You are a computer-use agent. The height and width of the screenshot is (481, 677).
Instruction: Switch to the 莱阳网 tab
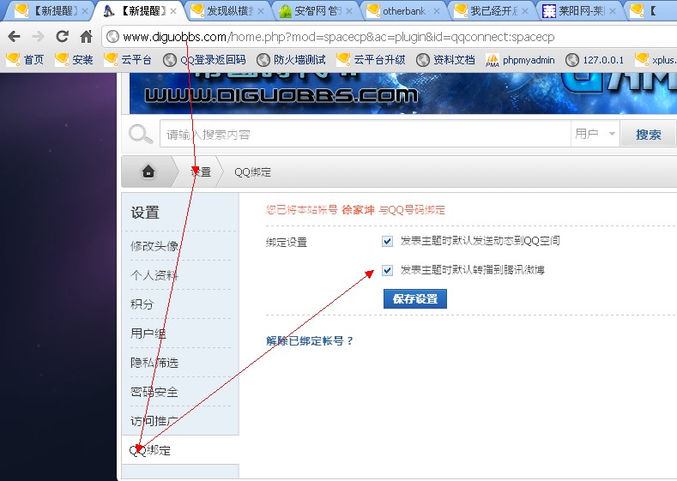[579, 11]
